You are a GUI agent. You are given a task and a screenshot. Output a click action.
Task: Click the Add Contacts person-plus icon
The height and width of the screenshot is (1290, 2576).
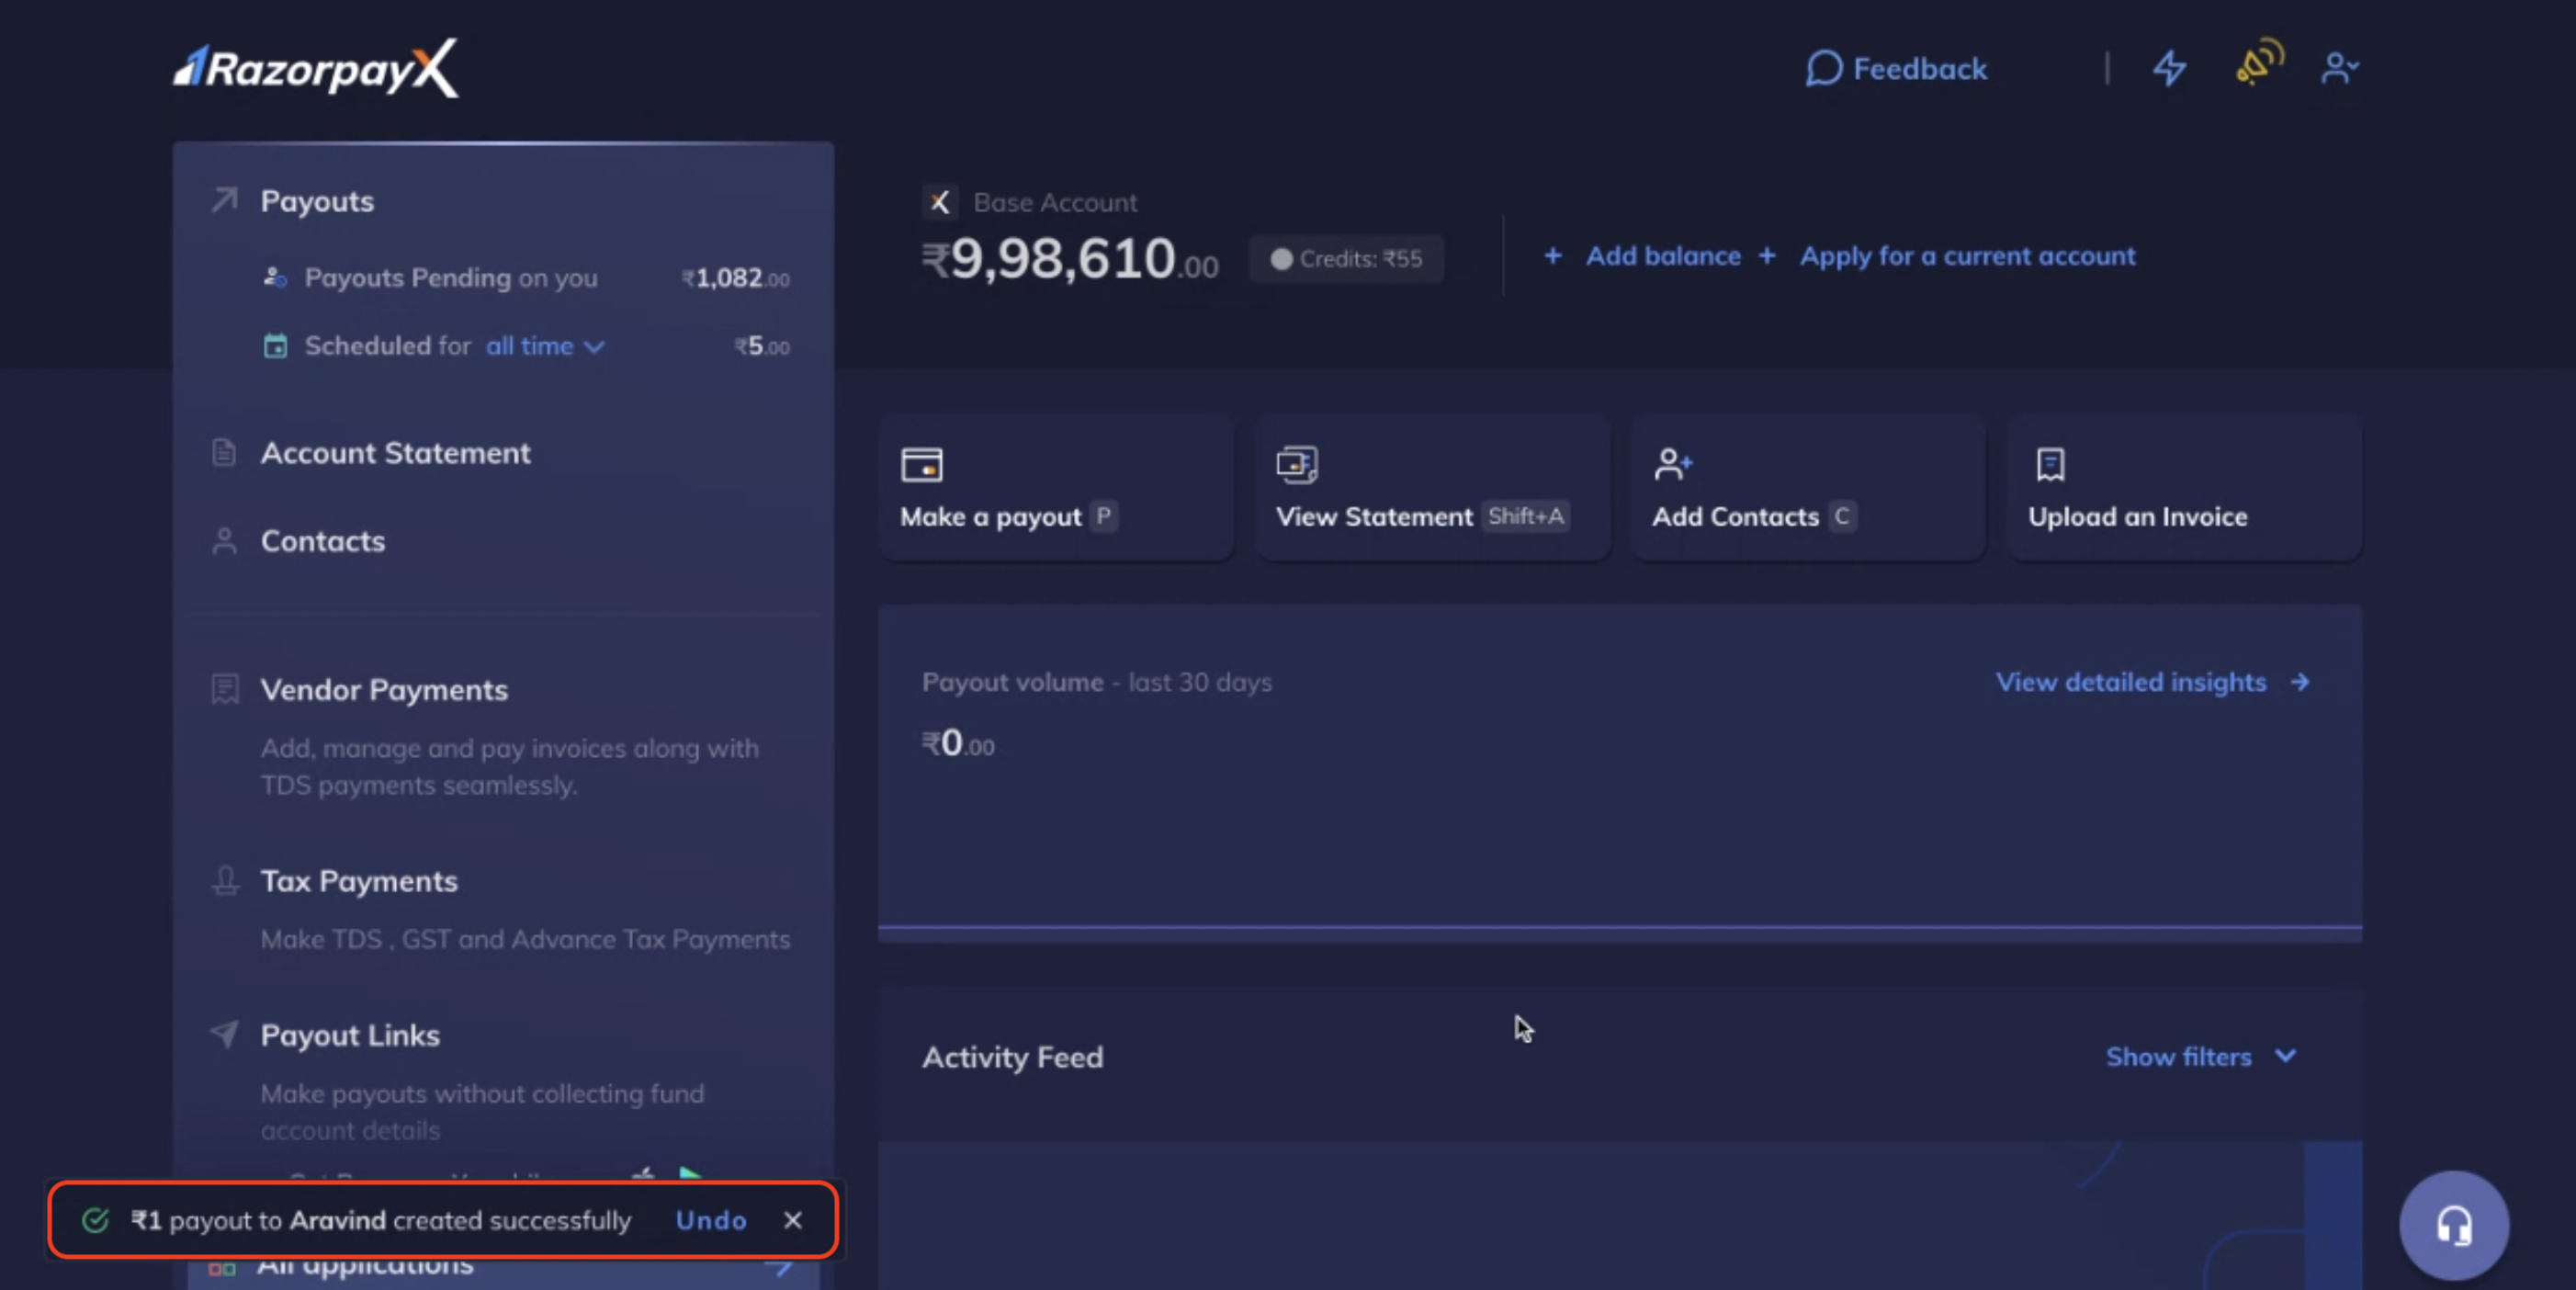[1672, 465]
